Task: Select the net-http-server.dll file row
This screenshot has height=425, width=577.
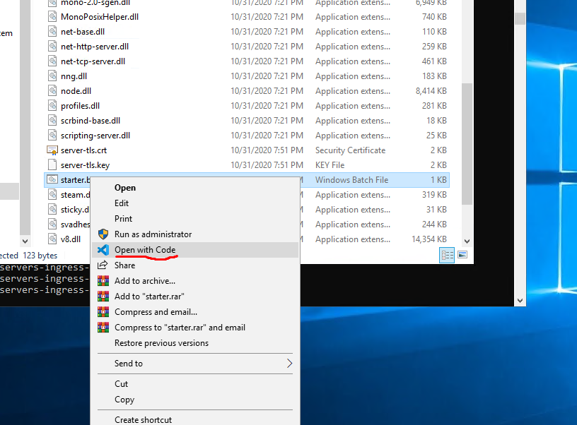Action: 94,47
